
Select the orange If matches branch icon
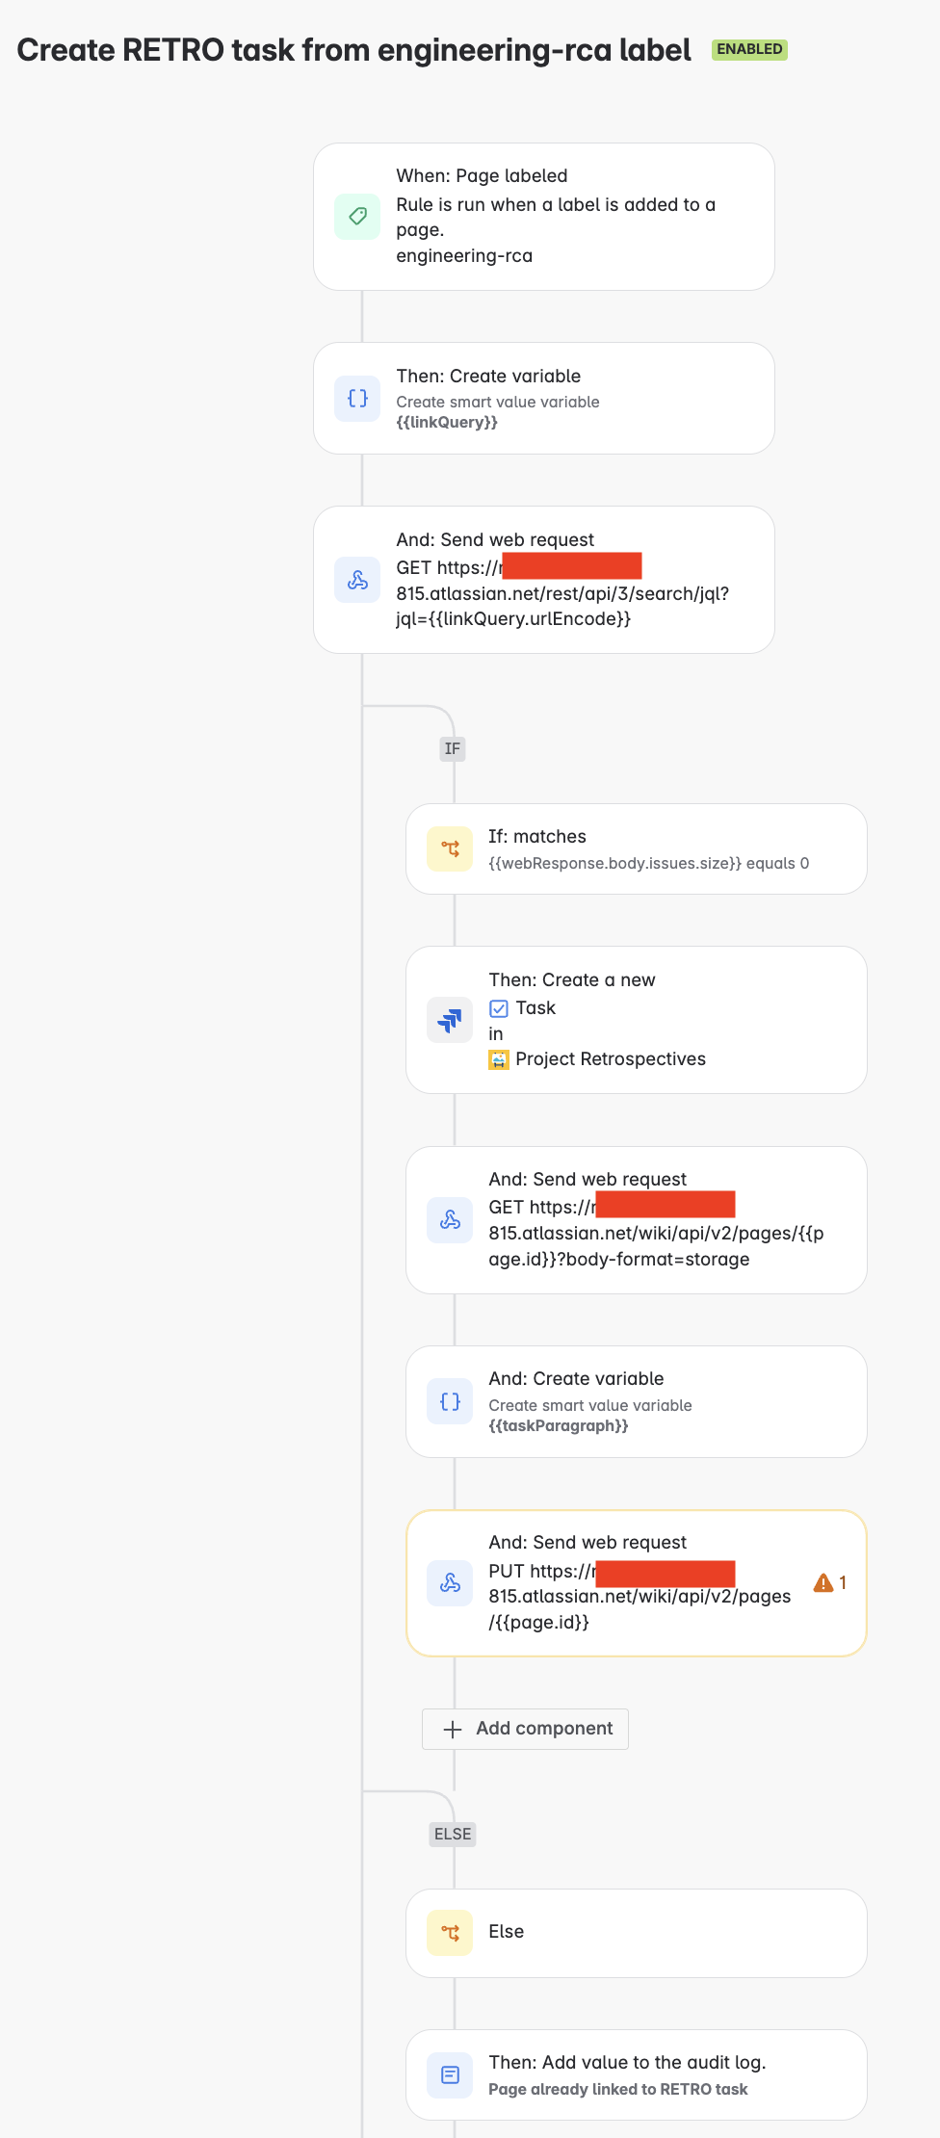[x=449, y=848]
